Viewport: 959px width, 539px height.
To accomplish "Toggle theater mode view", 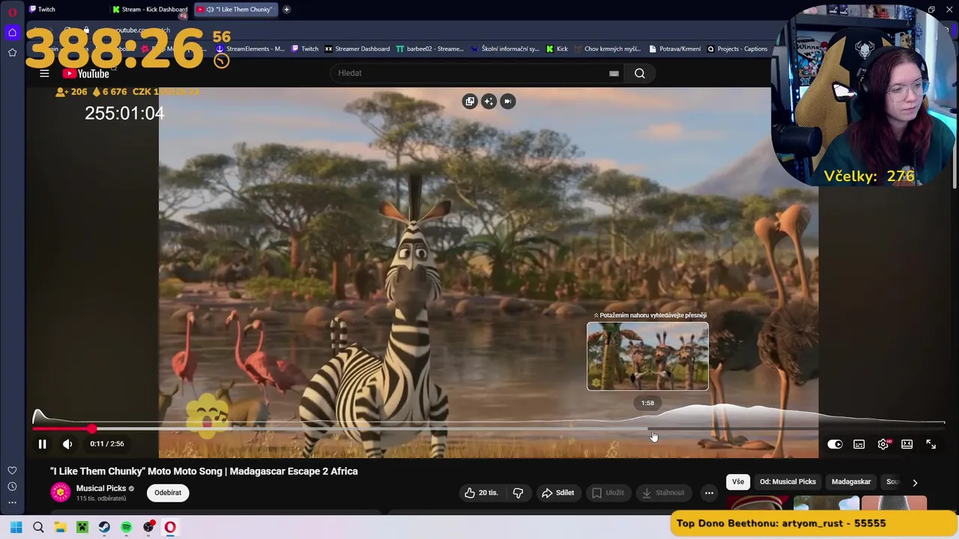I will 907,445.
